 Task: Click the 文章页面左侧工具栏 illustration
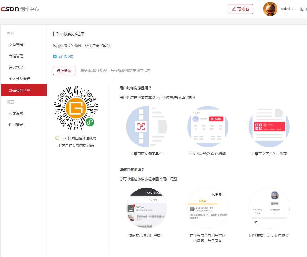point(146,127)
